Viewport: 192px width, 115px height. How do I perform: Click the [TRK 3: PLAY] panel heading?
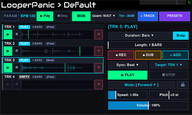tap(123, 27)
